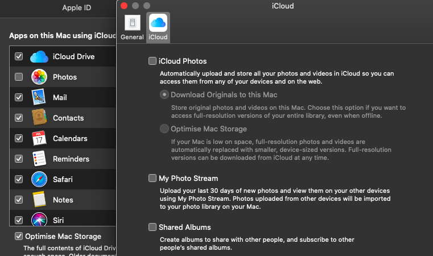Enable the My Photo Stream checkbox
433x256 pixels.
click(152, 178)
